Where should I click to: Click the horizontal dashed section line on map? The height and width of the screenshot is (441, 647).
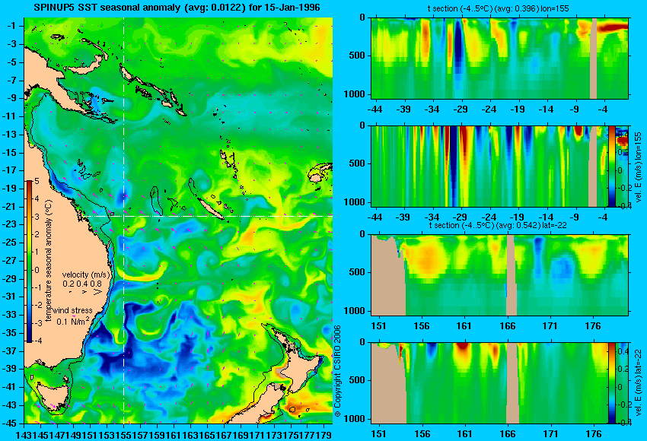pos(208,216)
